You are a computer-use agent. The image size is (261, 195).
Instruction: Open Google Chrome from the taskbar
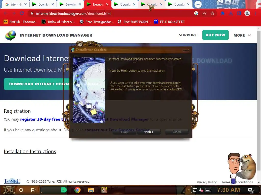click(77, 190)
